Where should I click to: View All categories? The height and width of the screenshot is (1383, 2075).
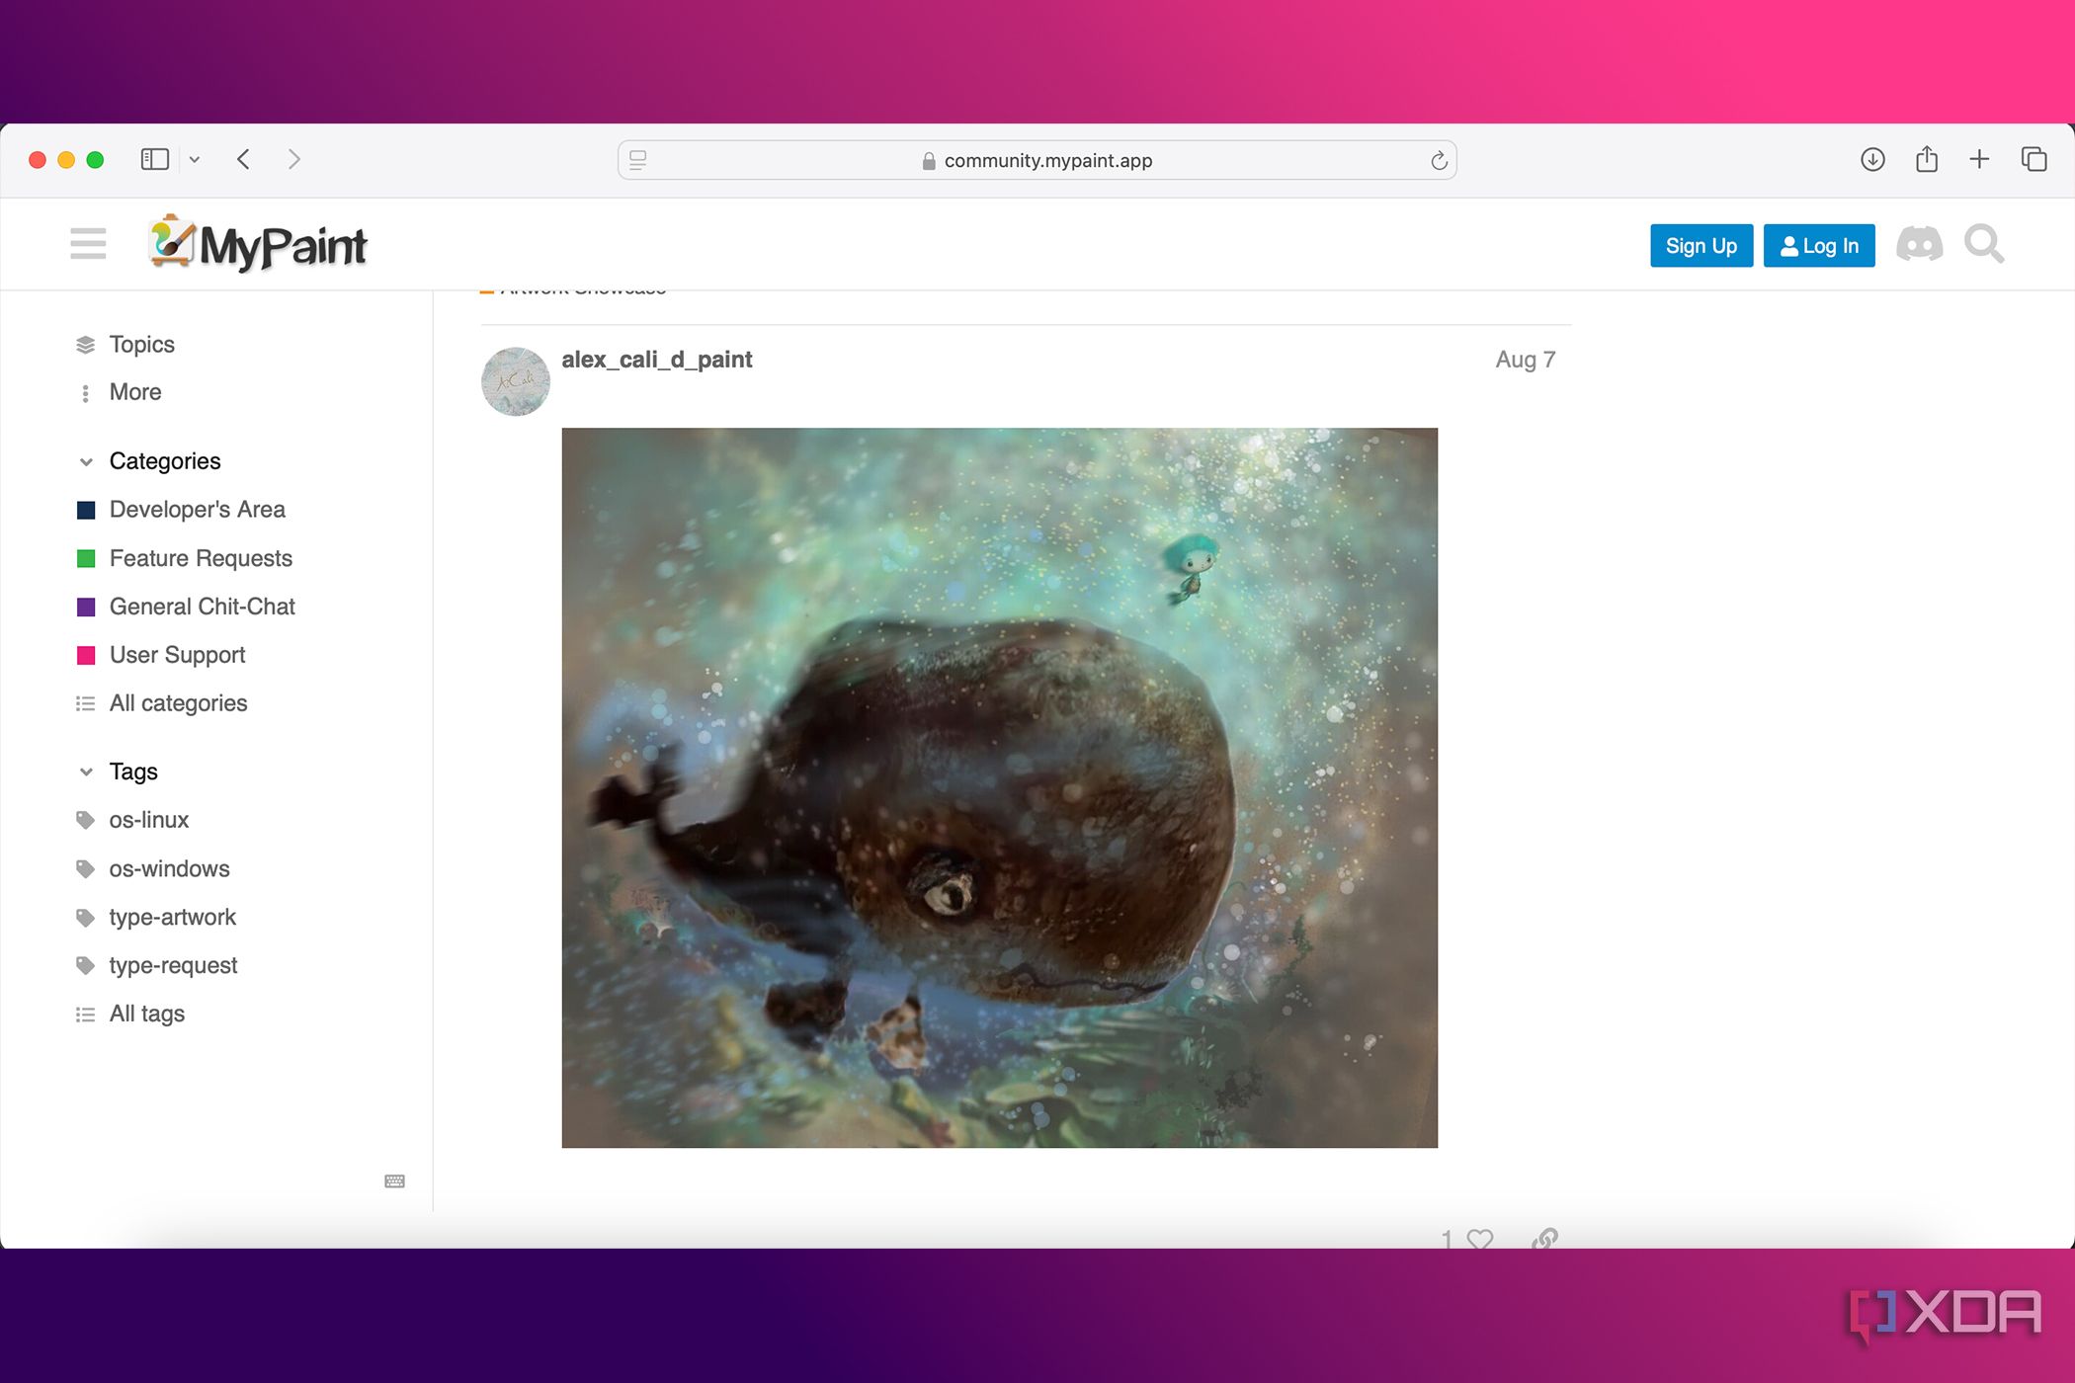point(162,703)
